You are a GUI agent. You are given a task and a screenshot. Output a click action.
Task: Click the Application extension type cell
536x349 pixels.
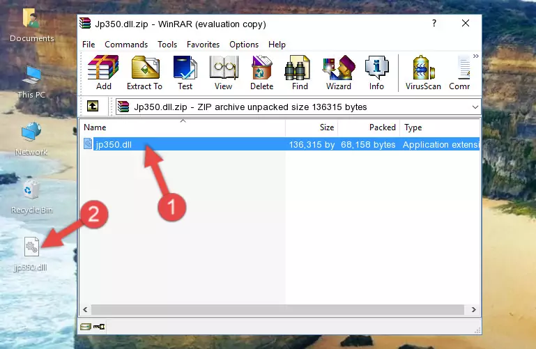tap(441, 145)
